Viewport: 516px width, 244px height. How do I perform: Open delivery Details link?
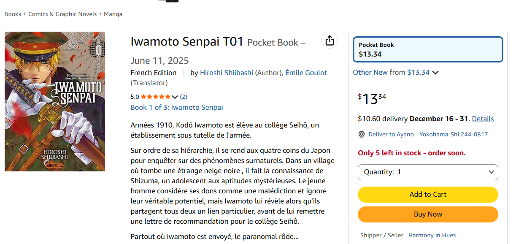483,119
